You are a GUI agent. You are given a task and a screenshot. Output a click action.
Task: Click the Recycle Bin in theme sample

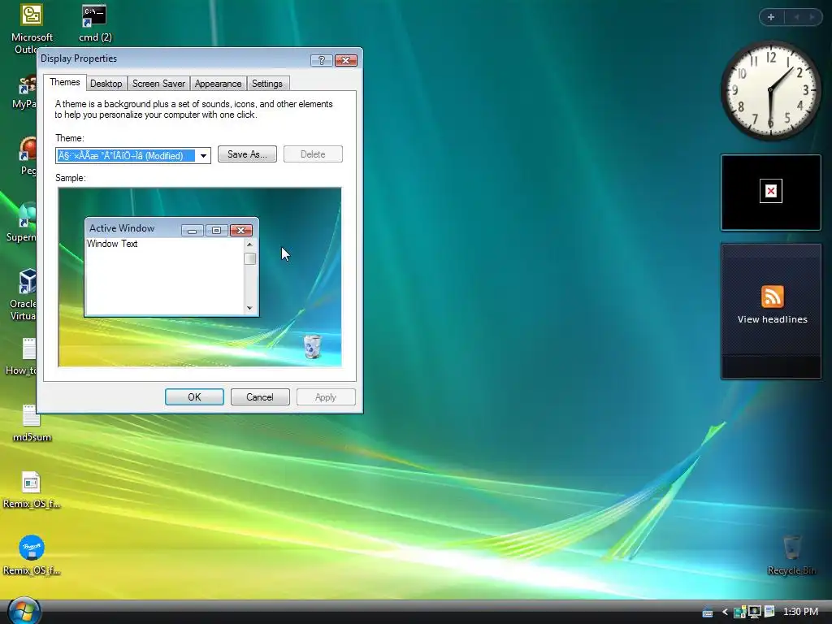pos(313,346)
